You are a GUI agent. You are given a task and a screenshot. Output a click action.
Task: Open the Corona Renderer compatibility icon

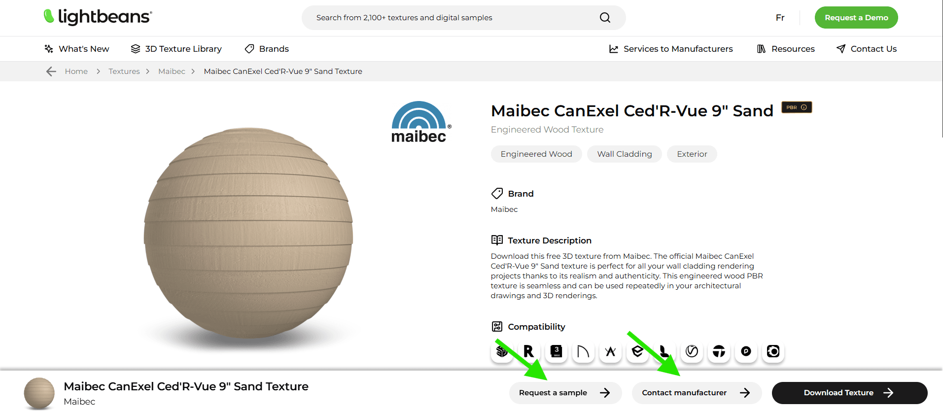773,351
